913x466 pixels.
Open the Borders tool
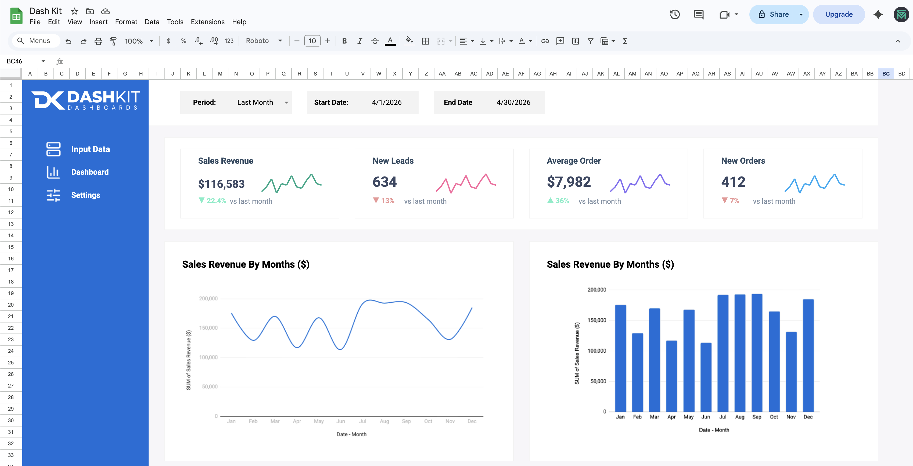(x=425, y=41)
